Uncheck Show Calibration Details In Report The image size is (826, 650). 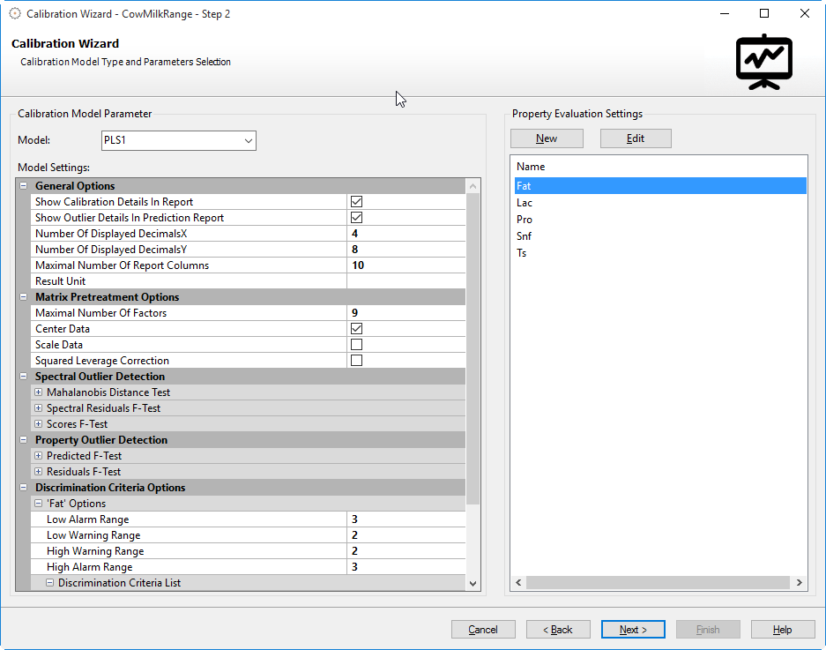[357, 202]
